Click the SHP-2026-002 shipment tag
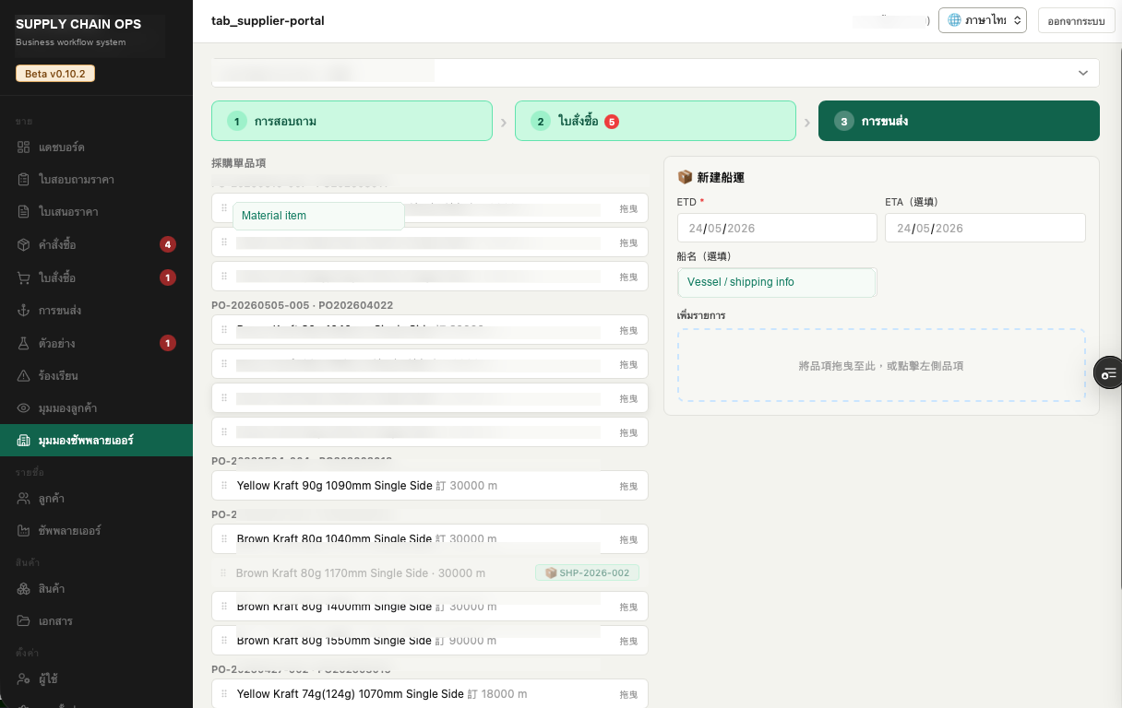The height and width of the screenshot is (708, 1122). (587, 572)
